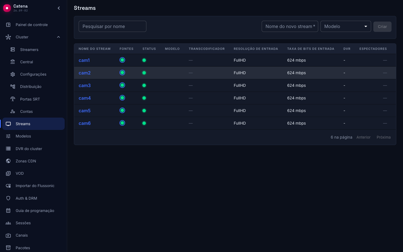The width and height of the screenshot is (403, 252).
Task: Collapse the Cluster menu section
Action: pos(58,37)
